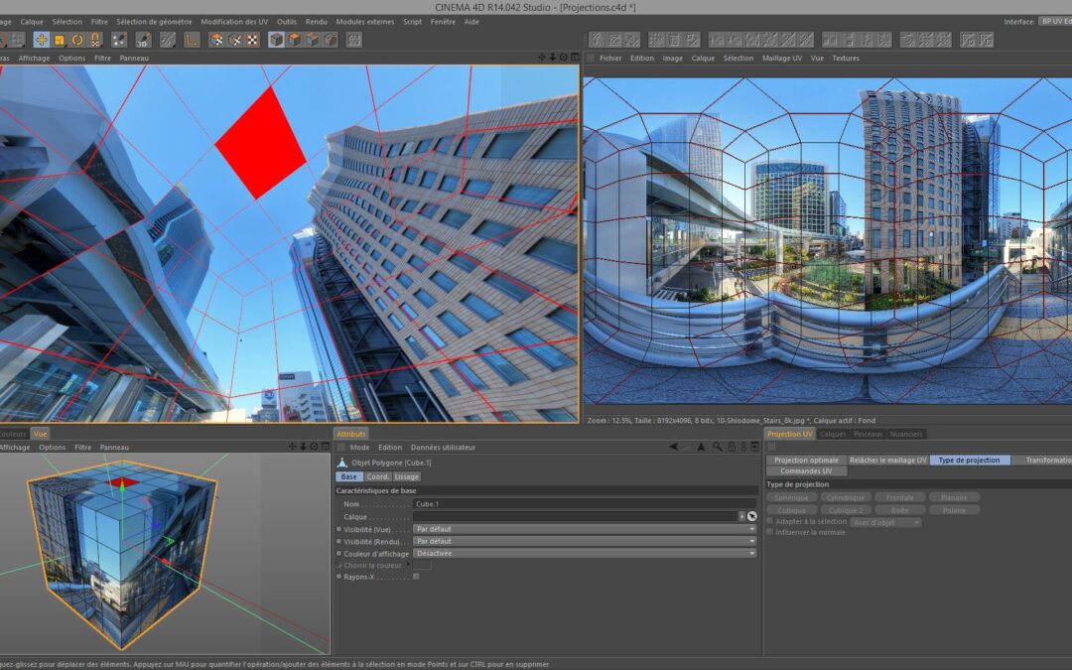Click the layer picker icon beside Calque field
The image size is (1072, 670).
point(751,516)
